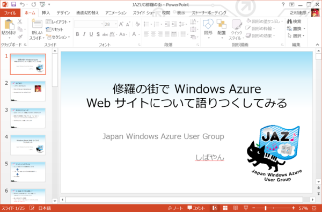Switch to Animations (アニメーション) tab
322x212 pixels.
(x=116, y=13)
